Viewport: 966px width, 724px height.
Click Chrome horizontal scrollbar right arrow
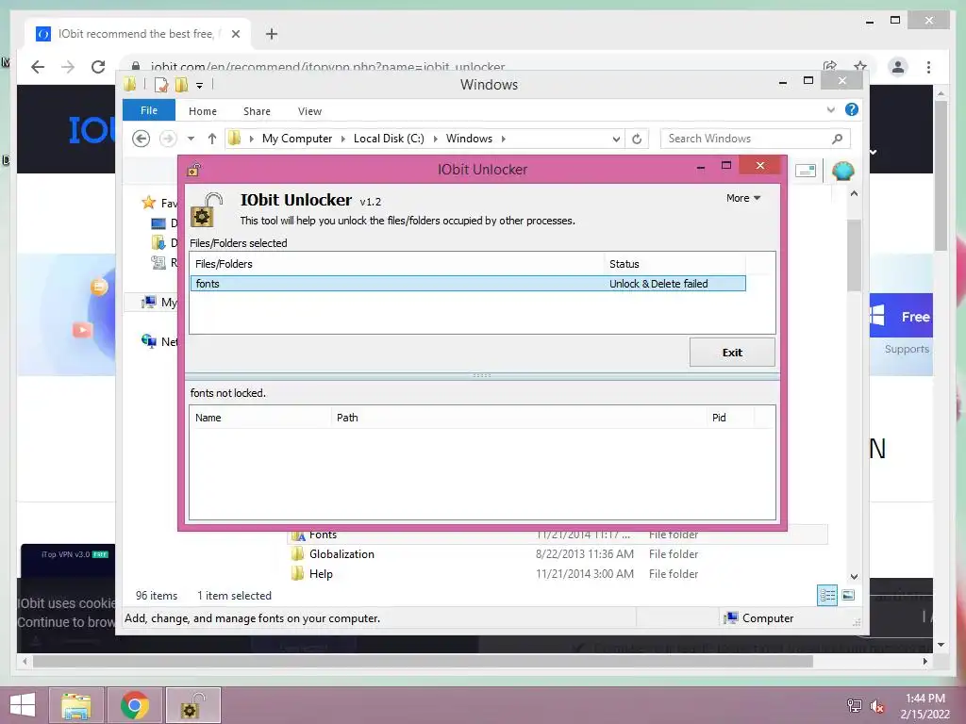(x=924, y=661)
